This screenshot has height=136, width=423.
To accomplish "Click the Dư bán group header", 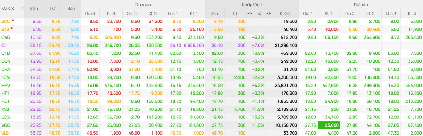I will (361, 5).
